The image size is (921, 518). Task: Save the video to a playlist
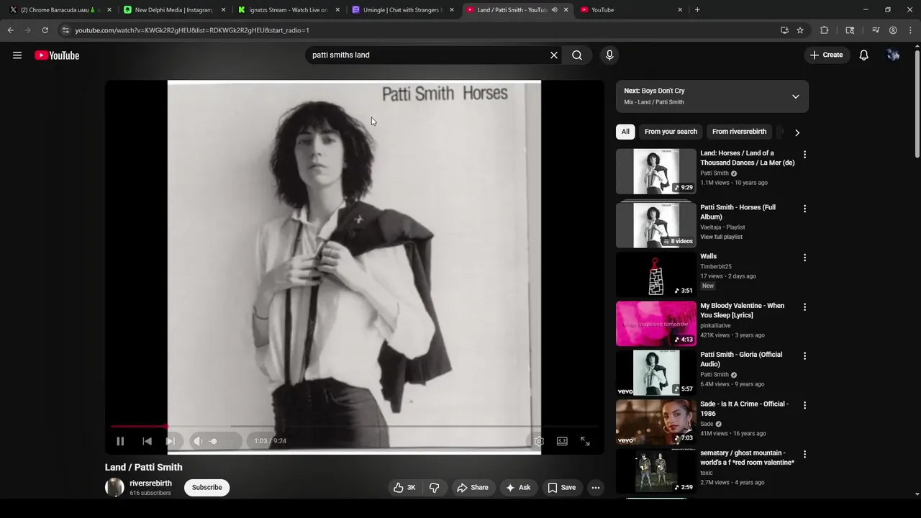[x=562, y=488]
